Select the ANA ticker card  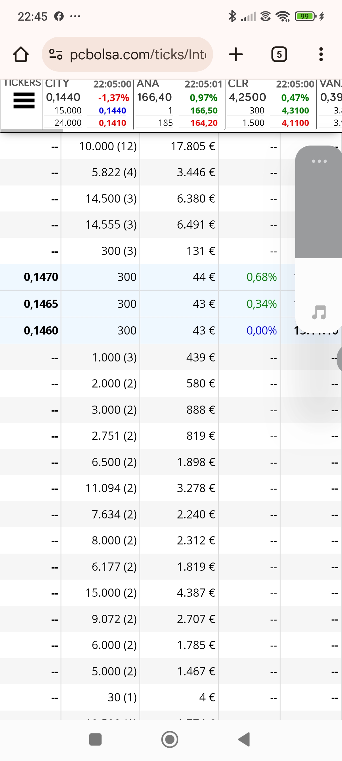click(x=179, y=103)
